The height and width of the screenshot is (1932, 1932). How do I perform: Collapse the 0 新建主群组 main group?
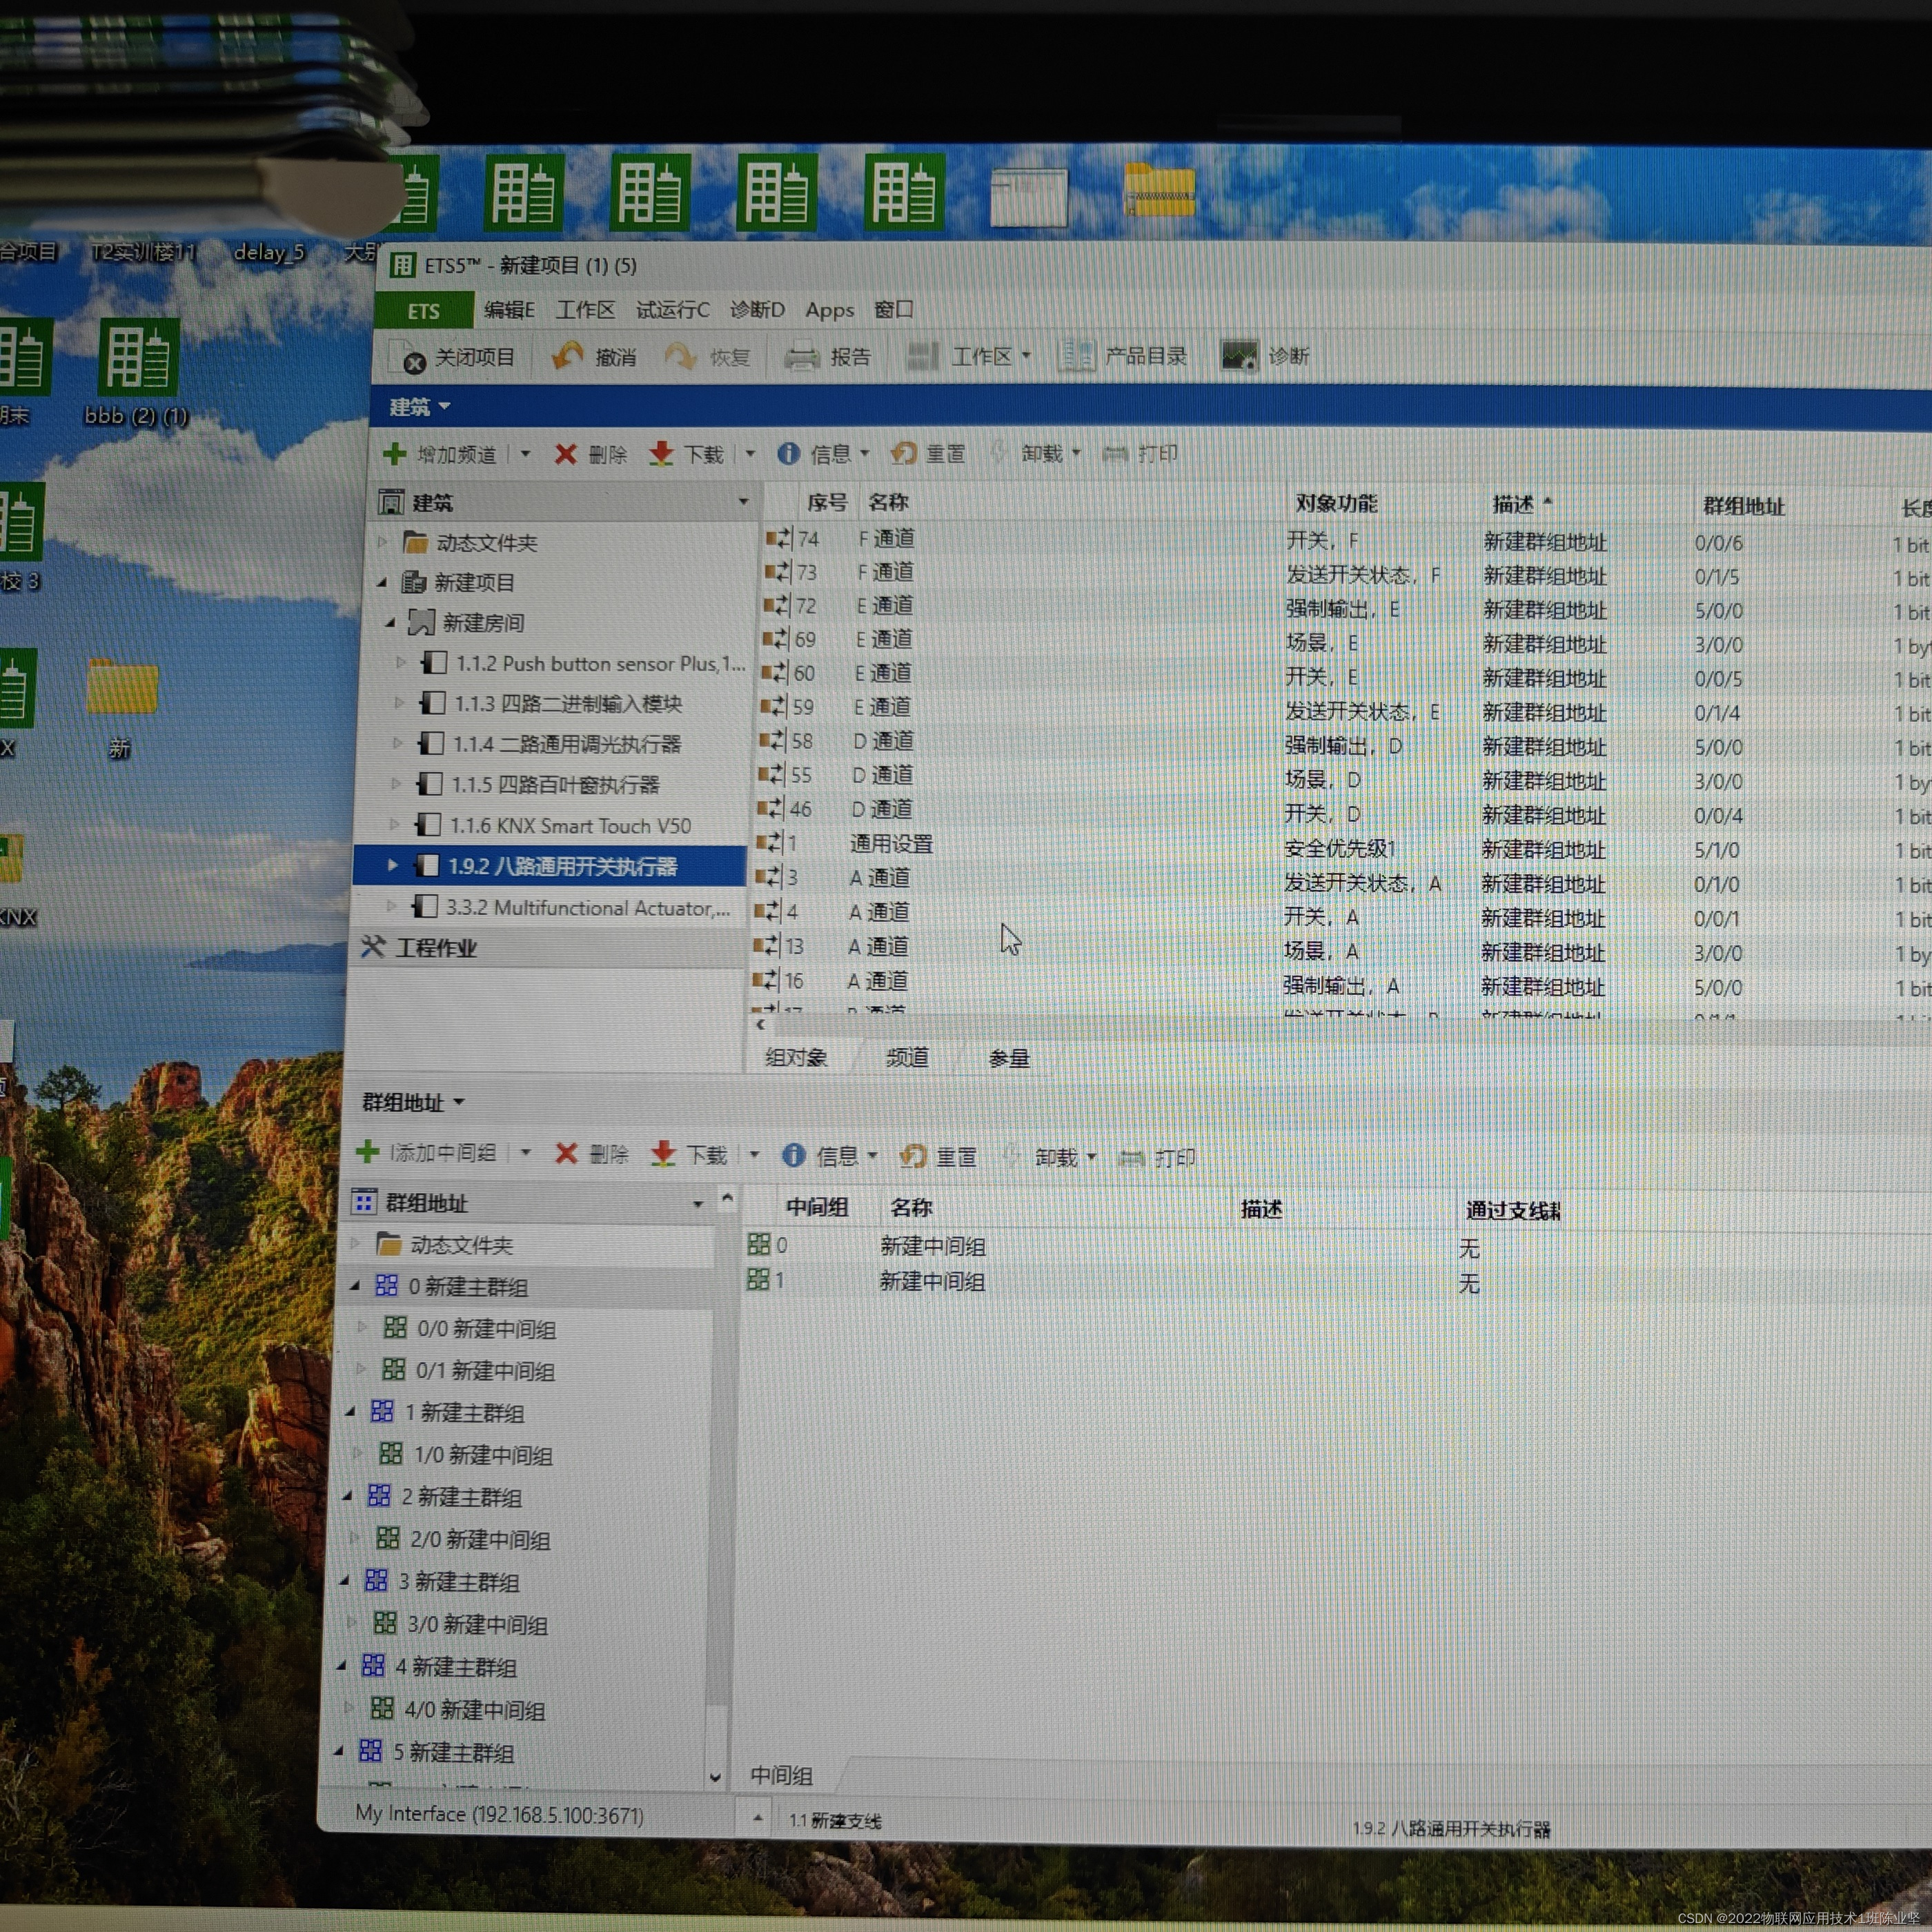pos(355,1286)
